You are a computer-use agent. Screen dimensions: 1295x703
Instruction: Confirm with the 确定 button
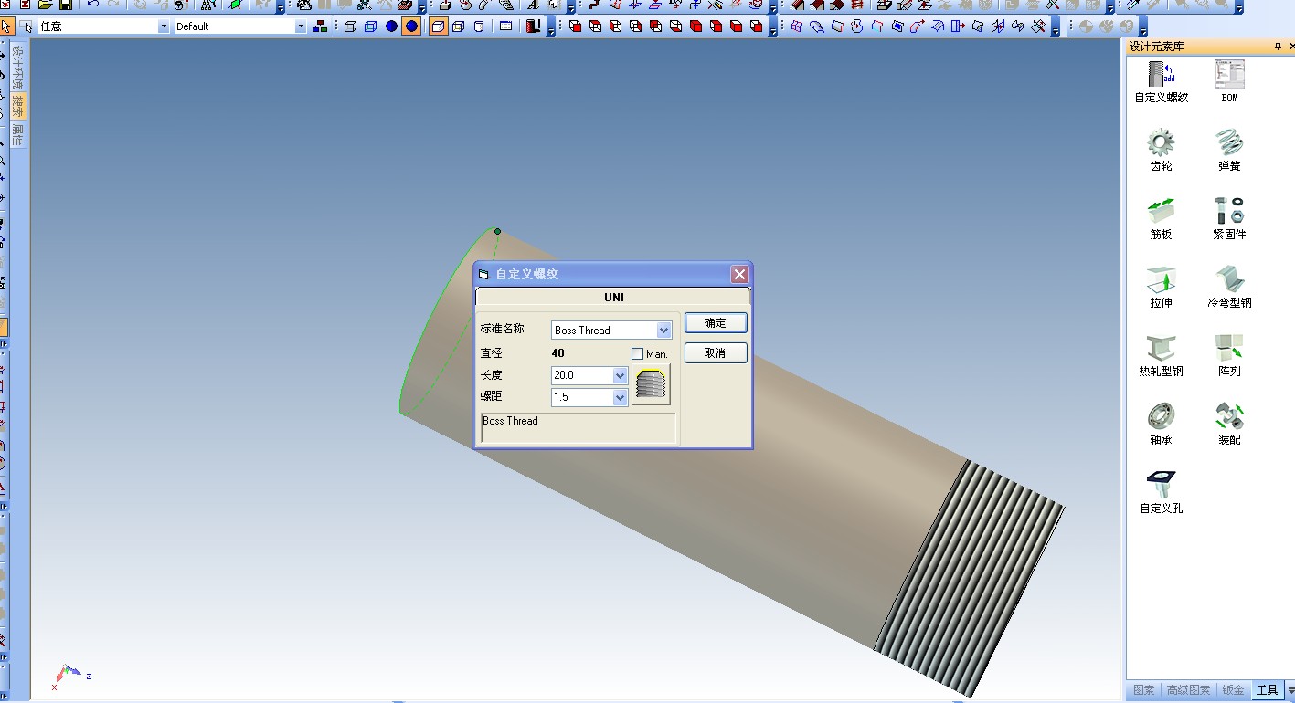(716, 323)
